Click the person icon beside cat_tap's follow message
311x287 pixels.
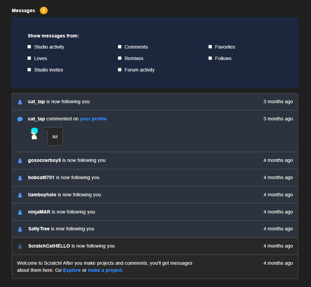(x=20, y=102)
